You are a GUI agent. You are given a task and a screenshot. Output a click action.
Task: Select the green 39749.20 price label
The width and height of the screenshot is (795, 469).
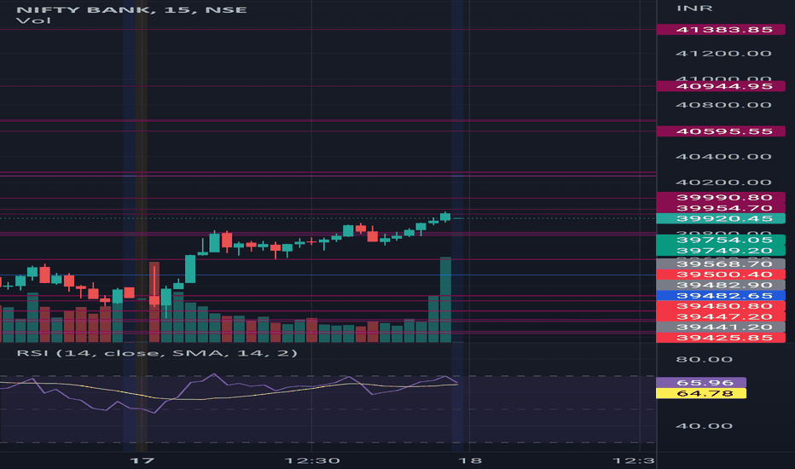coord(721,251)
